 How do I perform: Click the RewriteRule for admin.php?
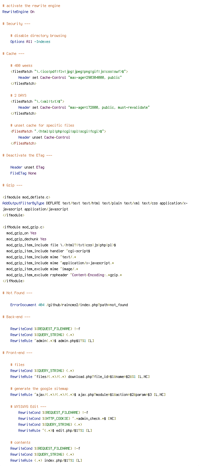(x=52, y=341)
